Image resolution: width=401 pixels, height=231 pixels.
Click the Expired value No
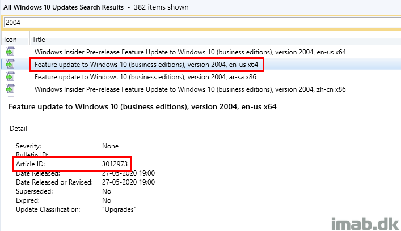tap(107, 200)
